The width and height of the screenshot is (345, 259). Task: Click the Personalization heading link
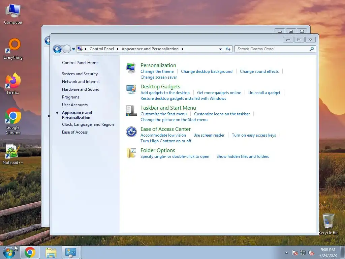158,65
